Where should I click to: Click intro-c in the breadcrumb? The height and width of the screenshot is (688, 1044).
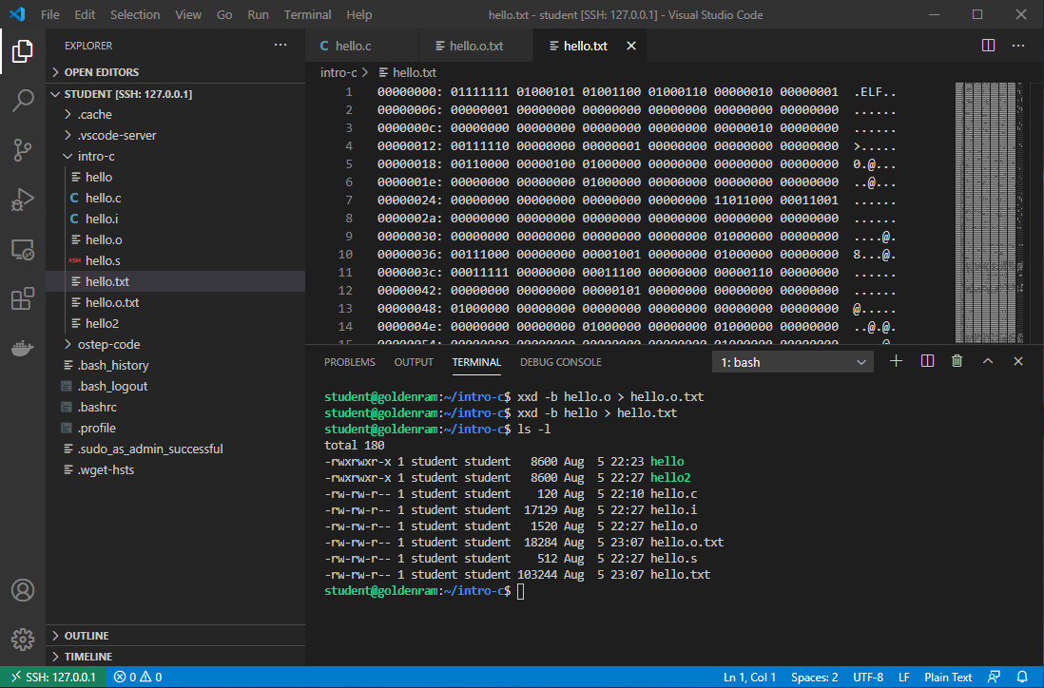click(338, 72)
